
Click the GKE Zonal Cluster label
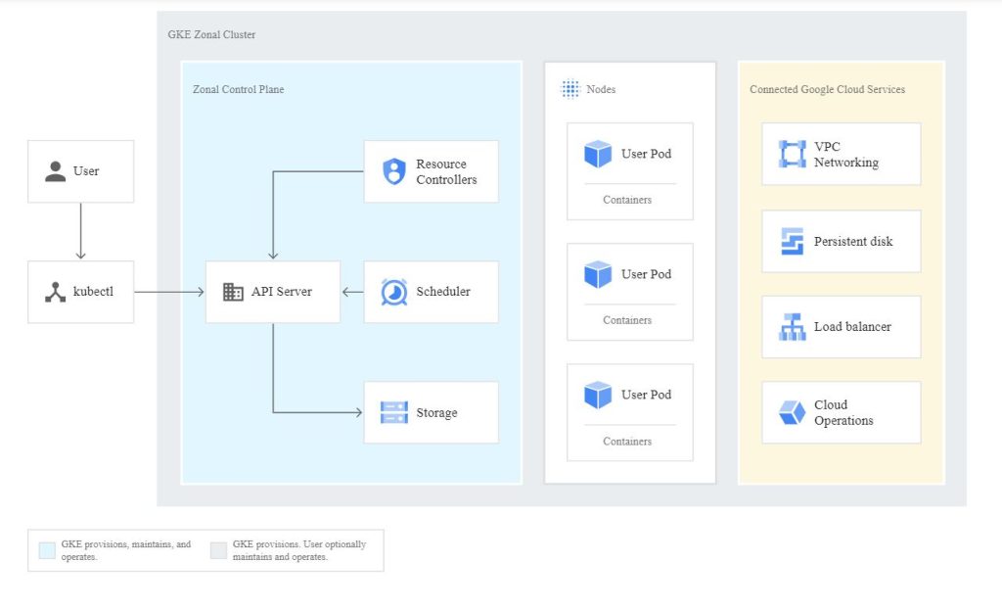pyautogui.click(x=213, y=34)
